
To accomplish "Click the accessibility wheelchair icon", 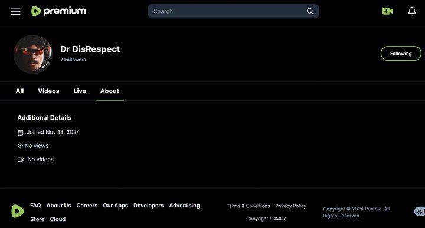I will click(x=420, y=212).
